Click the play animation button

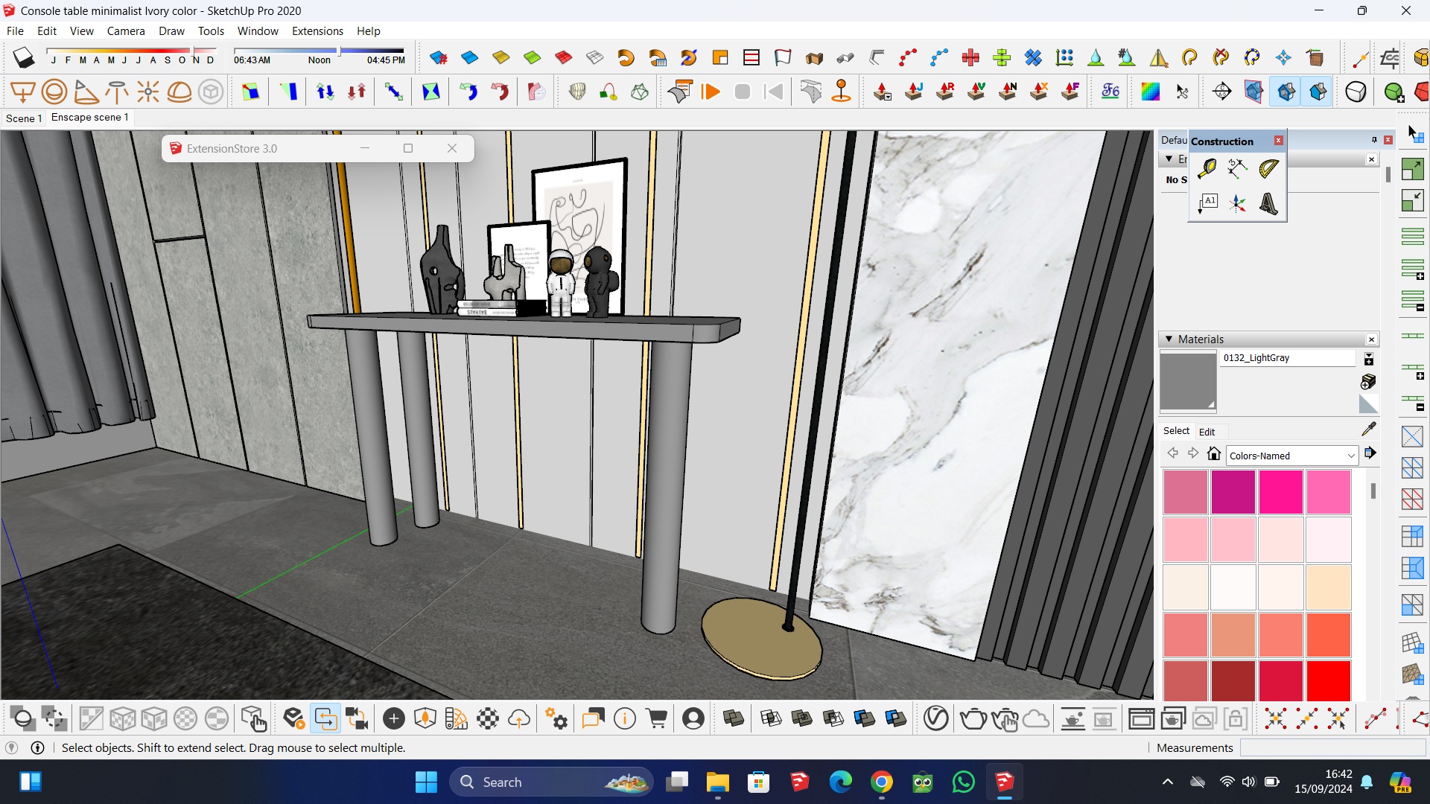pyautogui.click(x=711, y=92)
